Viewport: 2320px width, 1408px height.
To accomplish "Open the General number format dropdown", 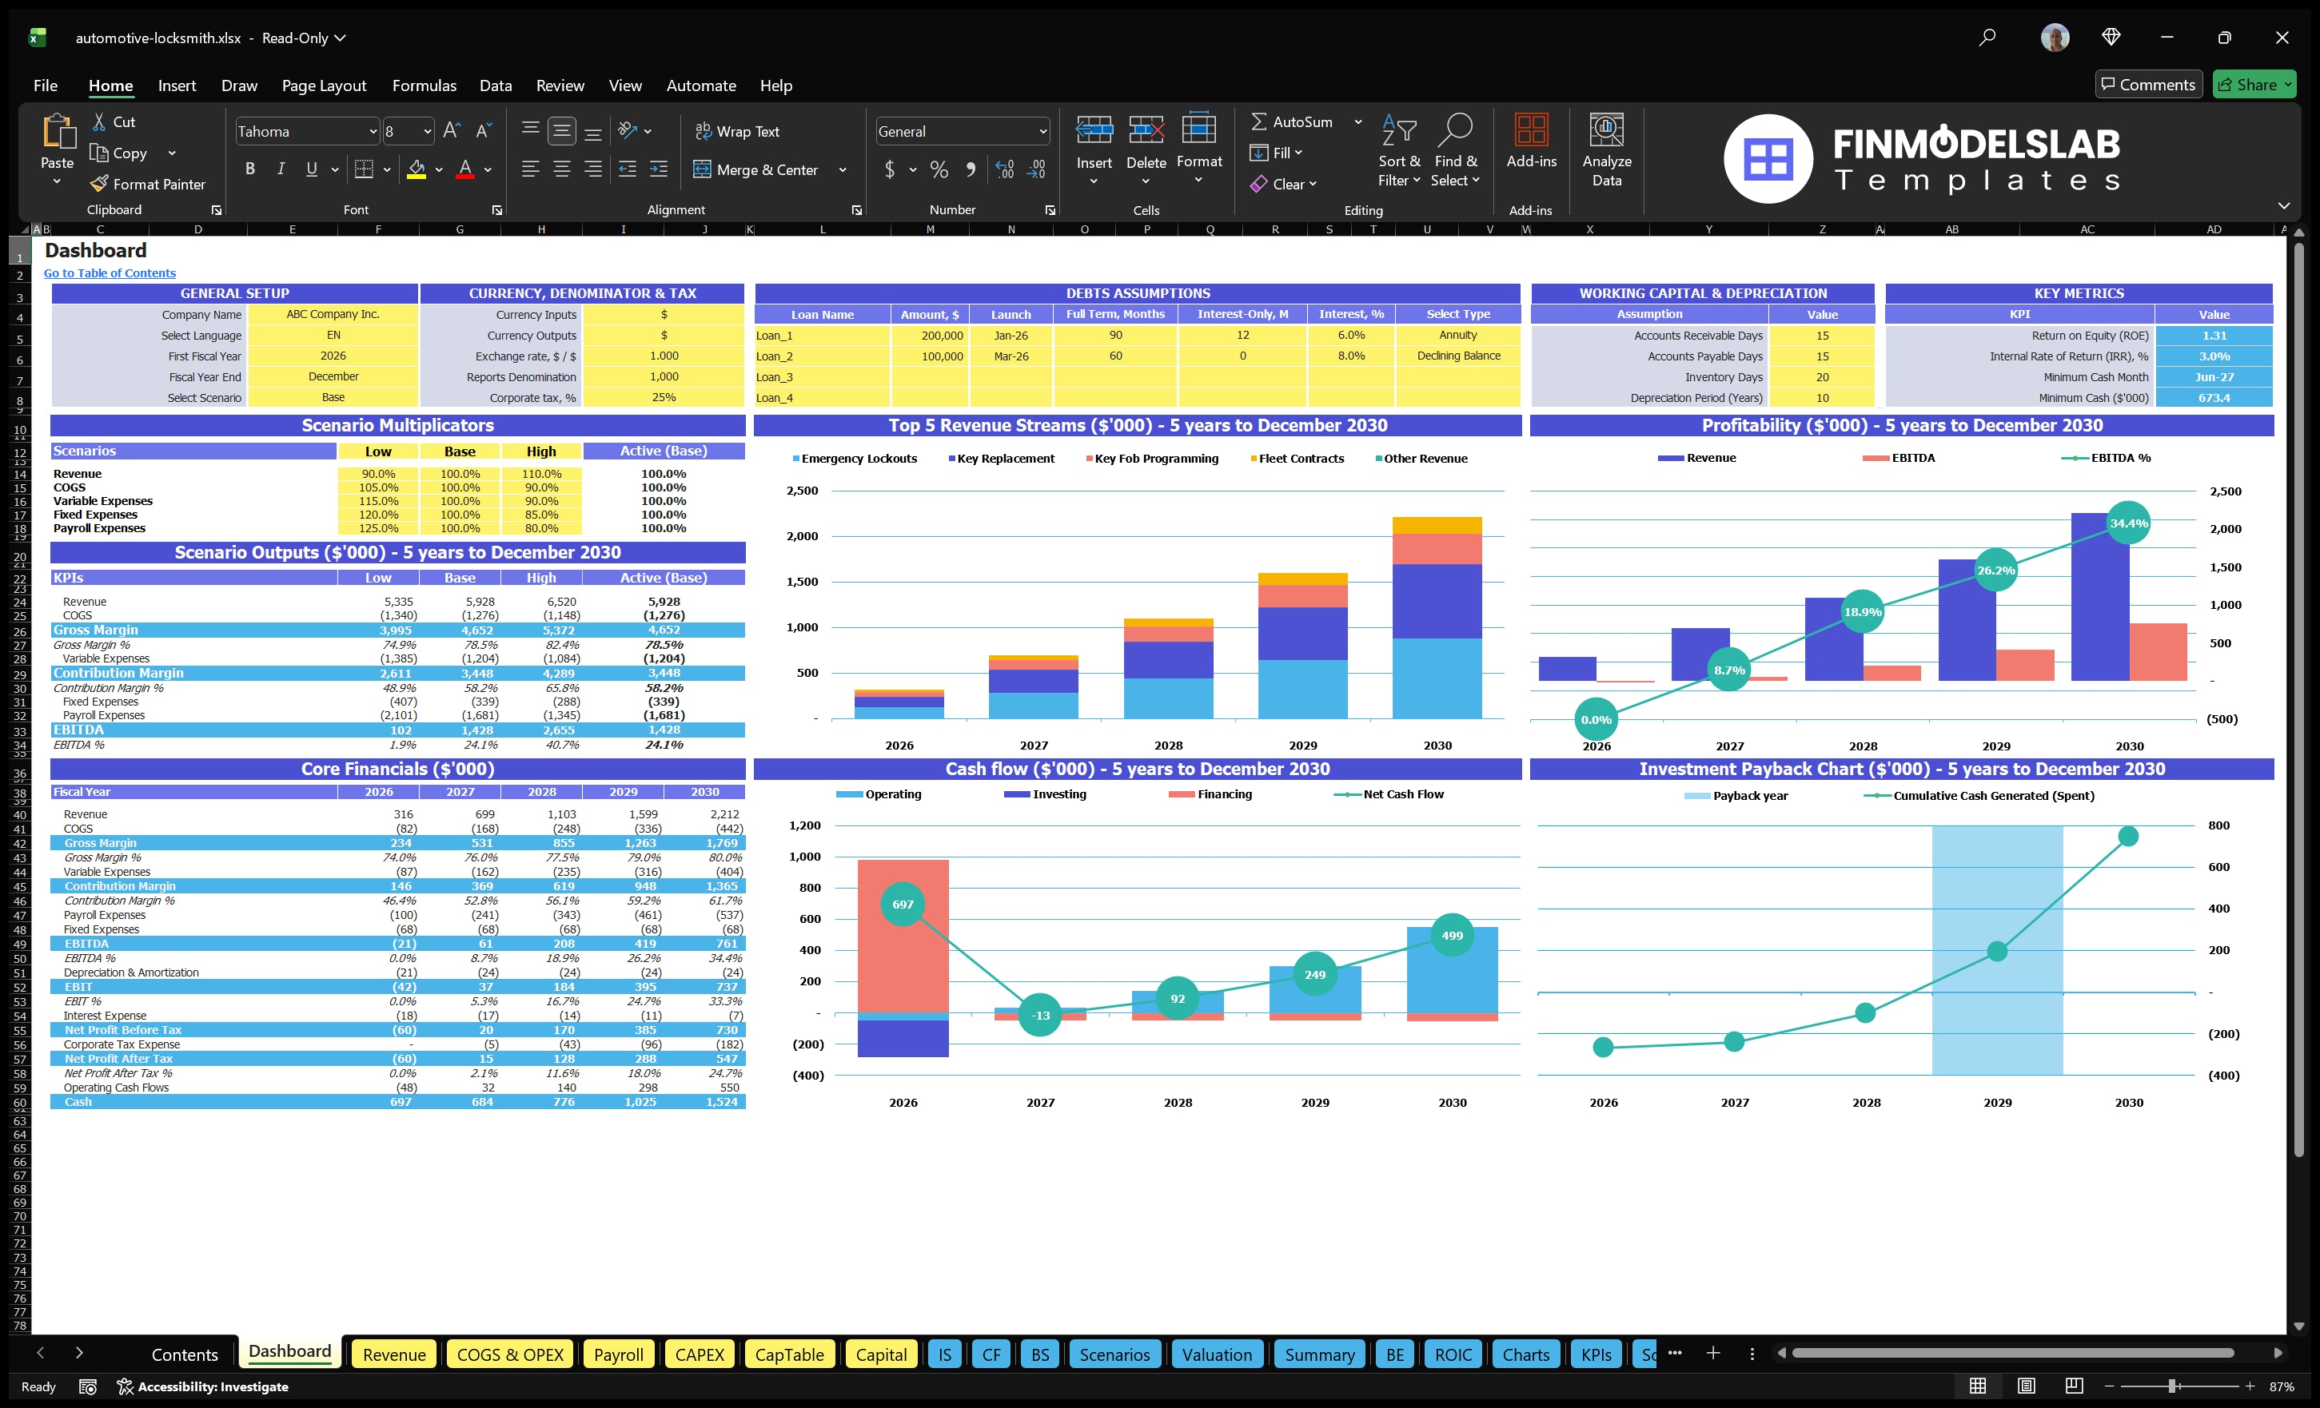I will [1042, 131].
